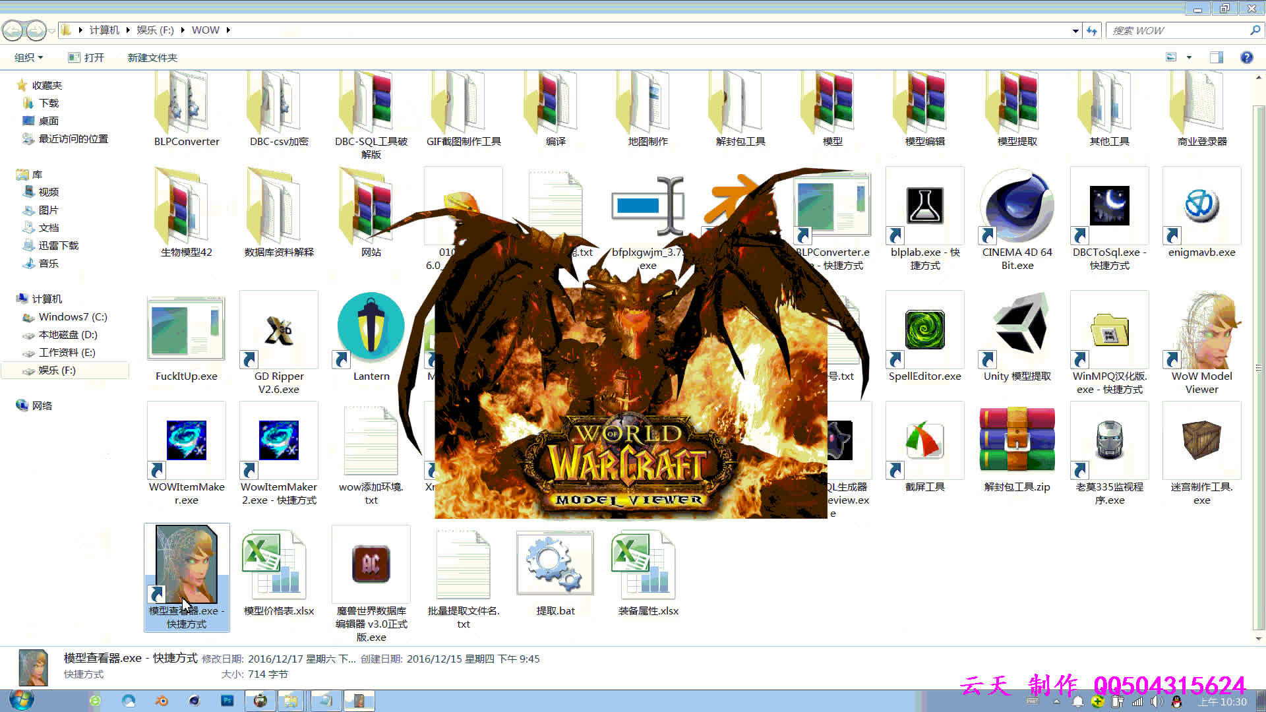This screenshot has width=1266, height=712.
Task: Go back with the Back arrow
Action: pyautogui.click(x=13, y=30)
